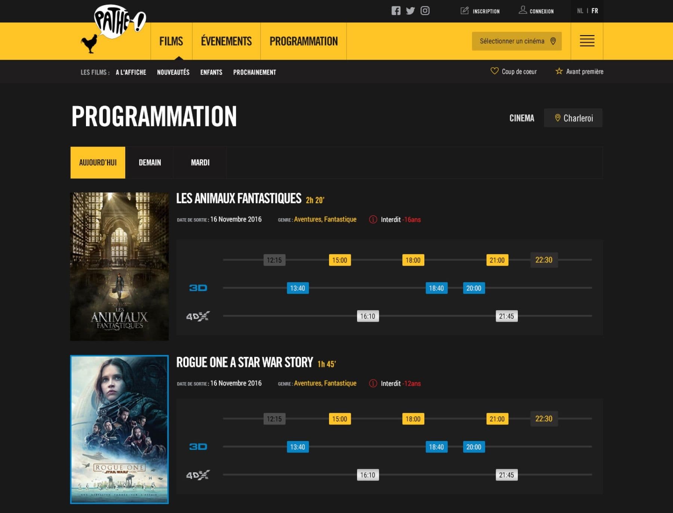
Task: Open the hamburger menu icon
Action: click(587, 41)
